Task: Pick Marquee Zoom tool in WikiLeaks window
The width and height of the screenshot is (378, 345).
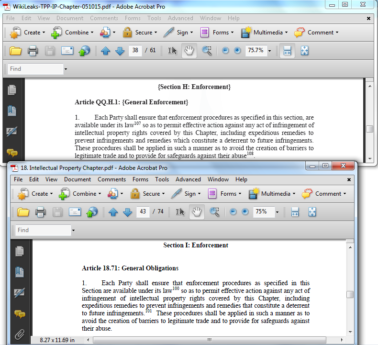Action: point(207,51)
